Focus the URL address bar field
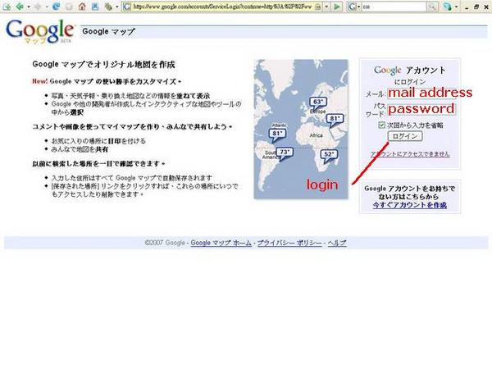The width and height of the screenshot is (492, 369). (x=222, y=7)
